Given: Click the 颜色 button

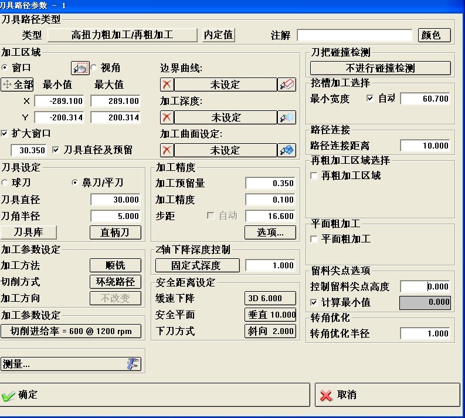Looking at the screenshot, I should (x=435, y=35).
